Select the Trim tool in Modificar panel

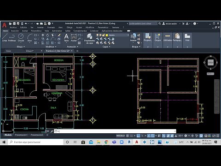point(52,35)
